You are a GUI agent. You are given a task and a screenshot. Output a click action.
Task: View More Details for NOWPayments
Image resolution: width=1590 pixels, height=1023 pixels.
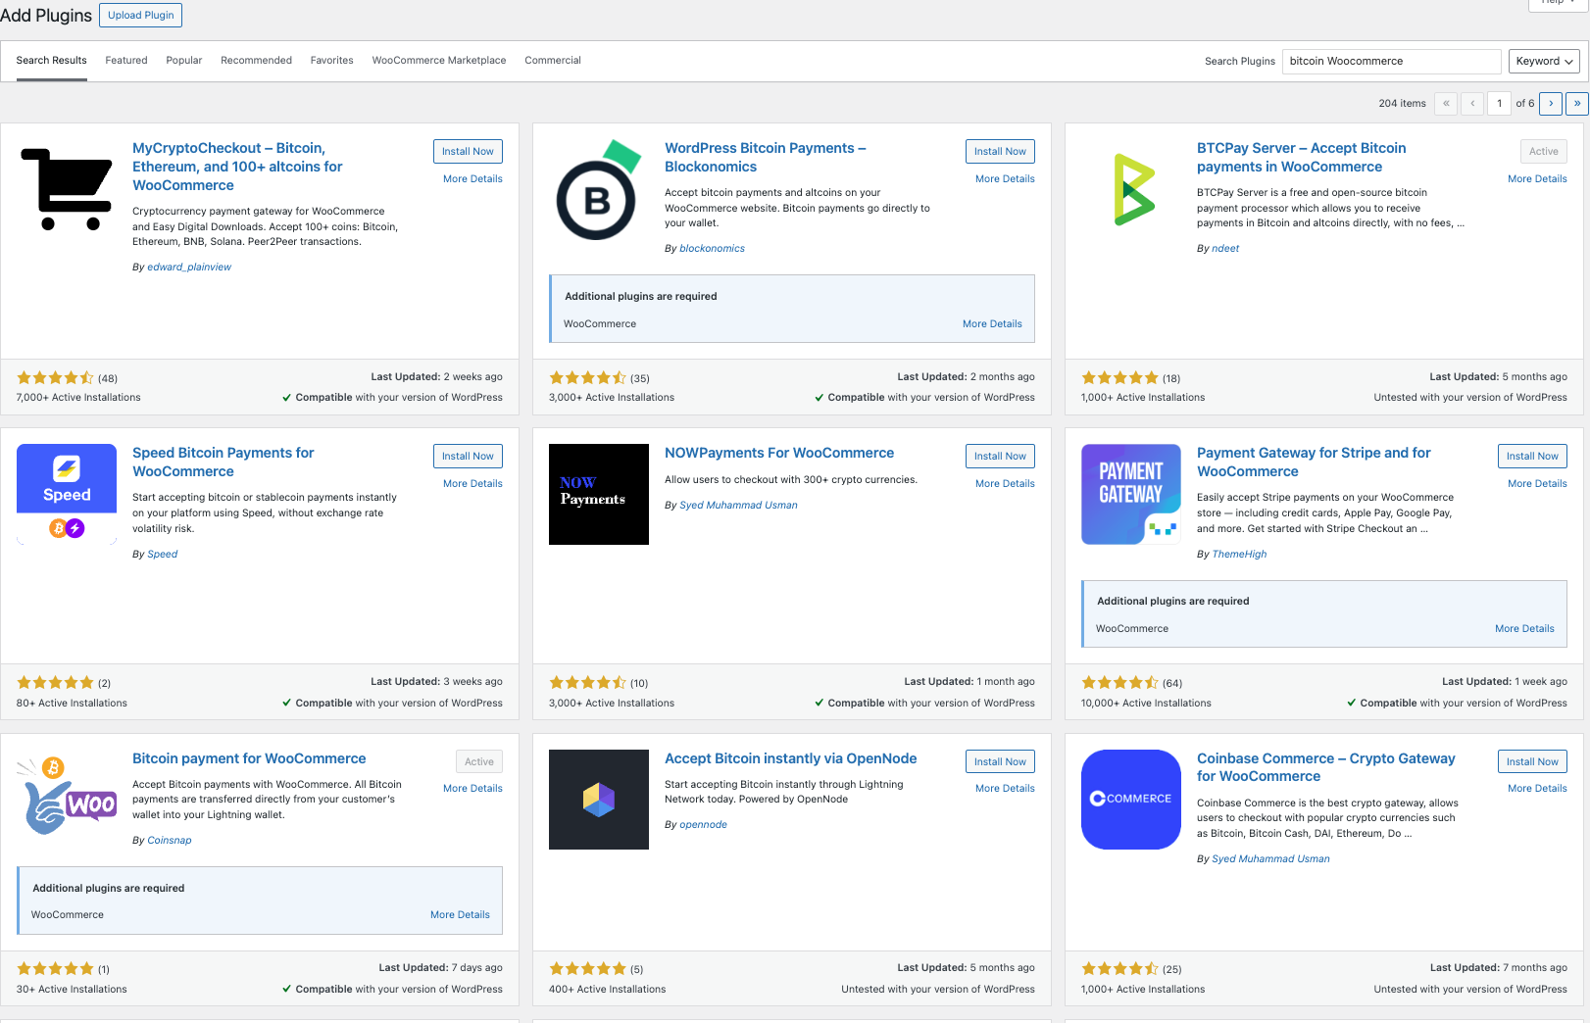pos(1005,484)
